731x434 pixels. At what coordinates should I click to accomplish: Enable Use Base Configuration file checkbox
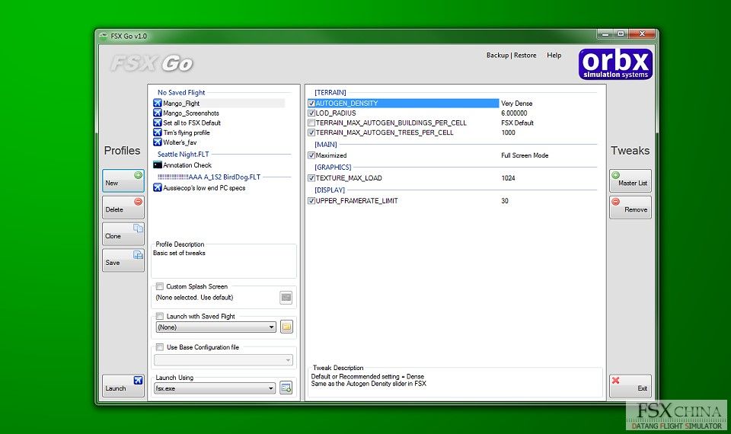click(x=160, y=347)
